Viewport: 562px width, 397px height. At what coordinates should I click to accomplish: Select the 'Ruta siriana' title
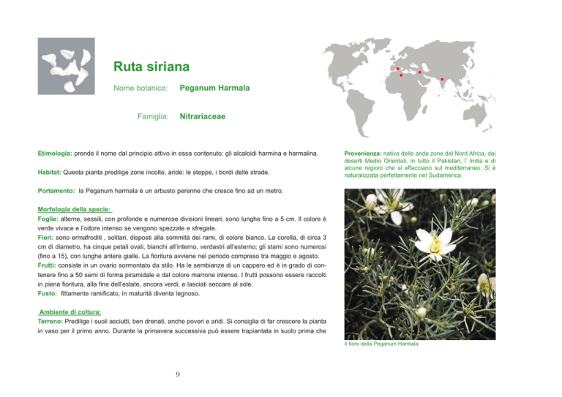151,67
